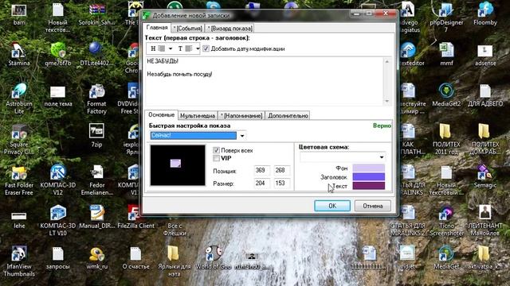Open the 'Дополнительно' sub-tab

coord(288,116)
